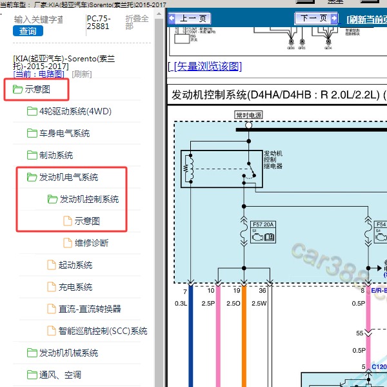Go to previous page with 上一页
The height and width of the screenshot is (387, 387).
pos(189,18)
